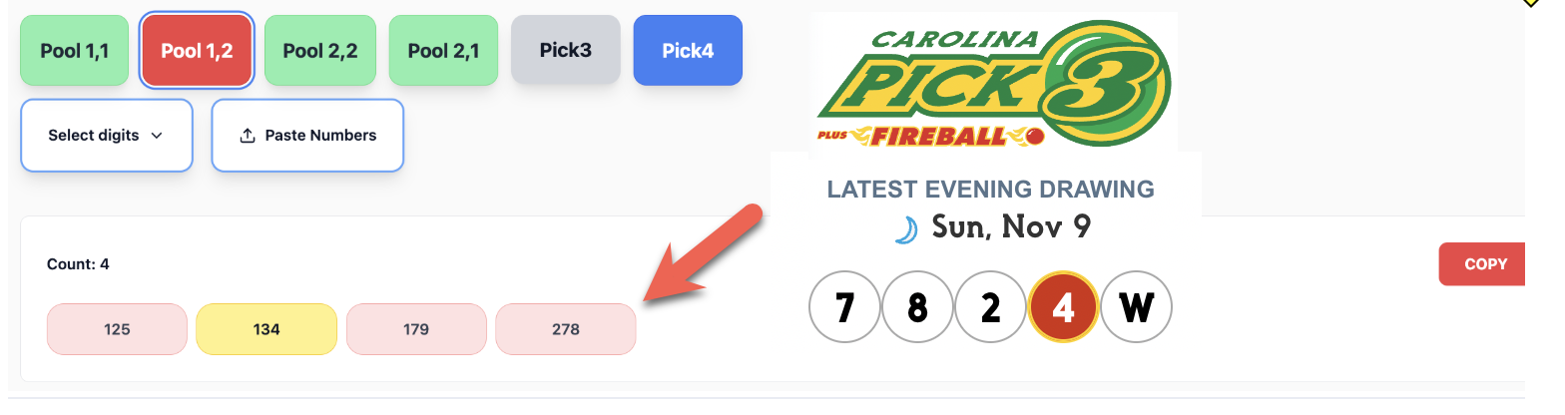This screenshot has width=1565, height=415.
Task: Switch to the Pick4 tab
Action: (x=688, y=50)
